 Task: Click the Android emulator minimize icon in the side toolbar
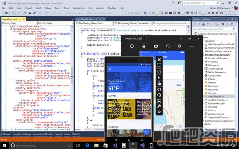(x=159, y=66)
